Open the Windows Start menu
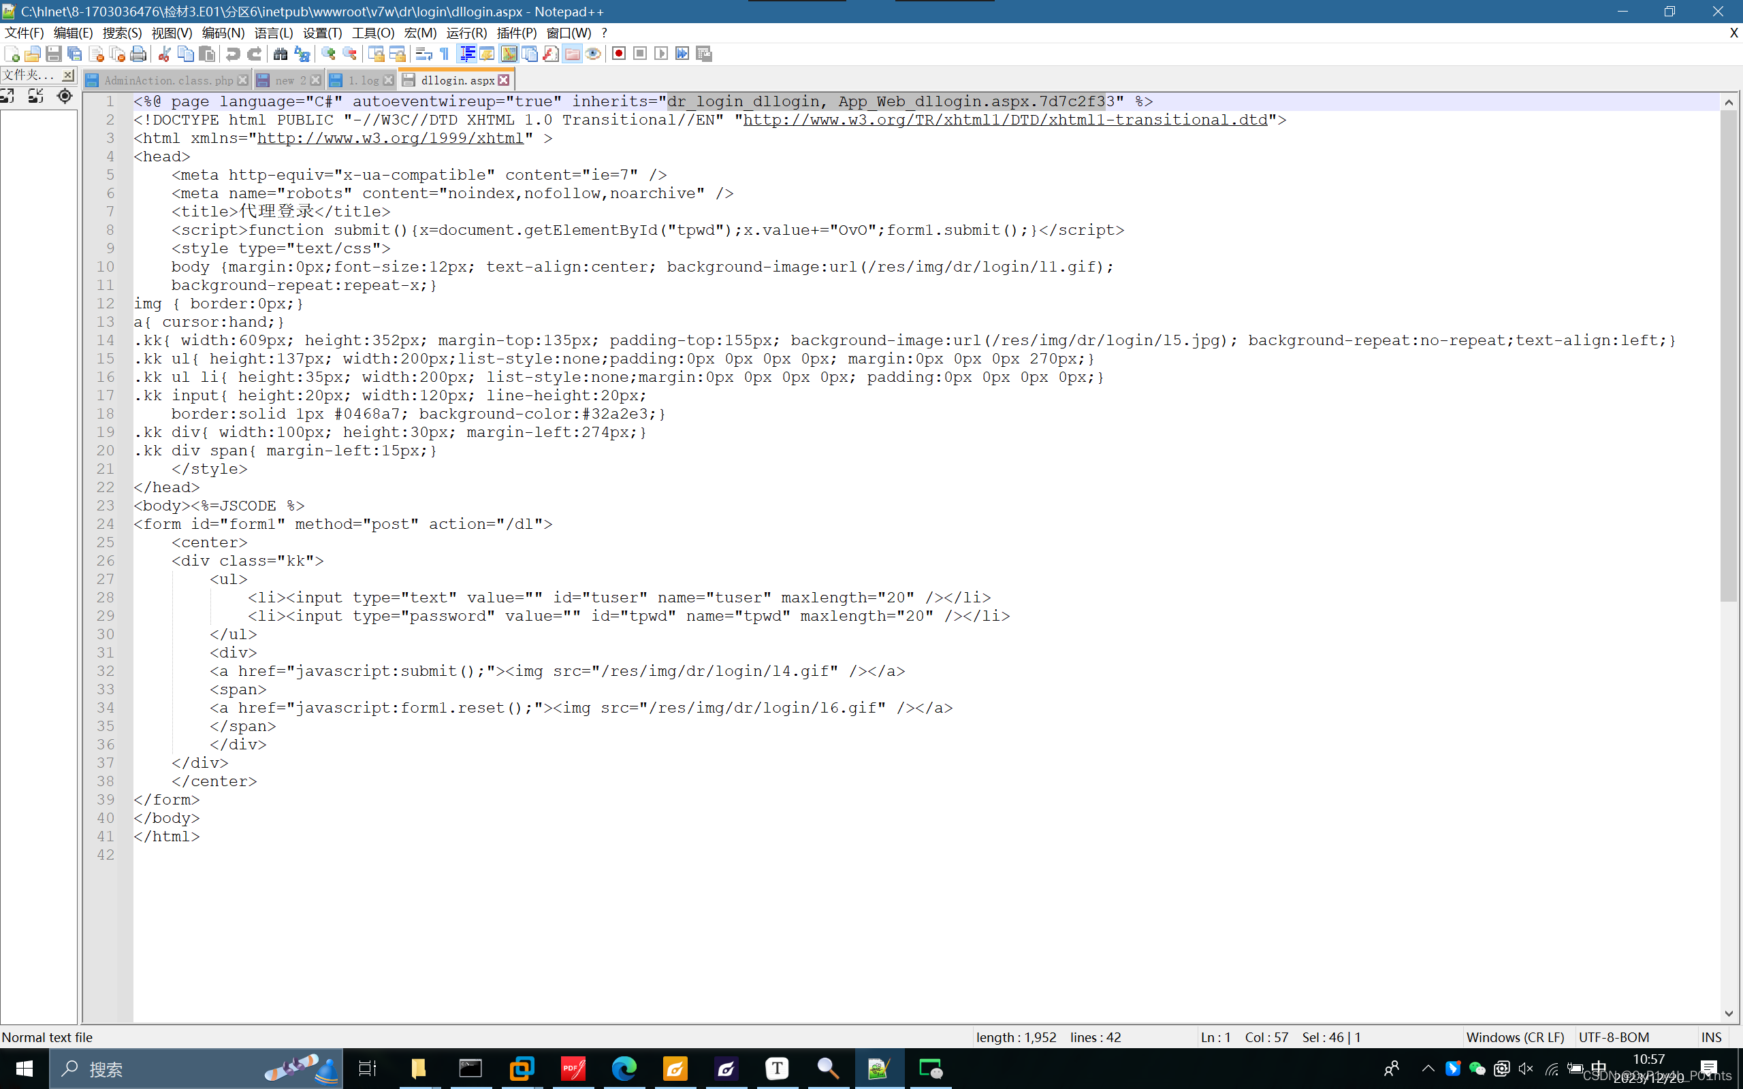The height and width of the screenshot is (1089, 1743). [24, 1069]
